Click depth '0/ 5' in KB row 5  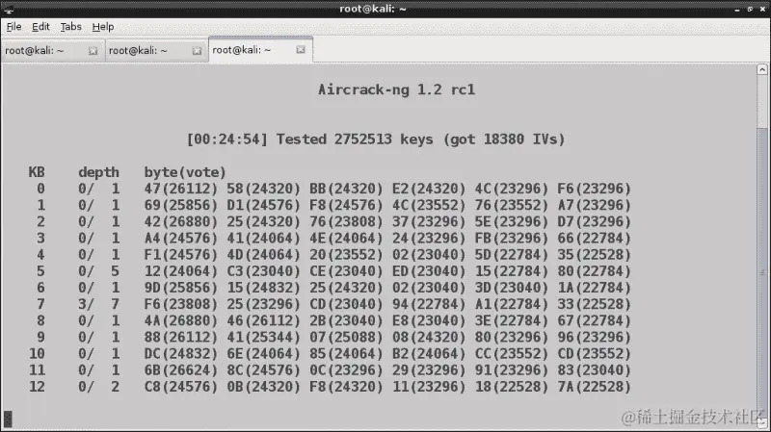98,271
